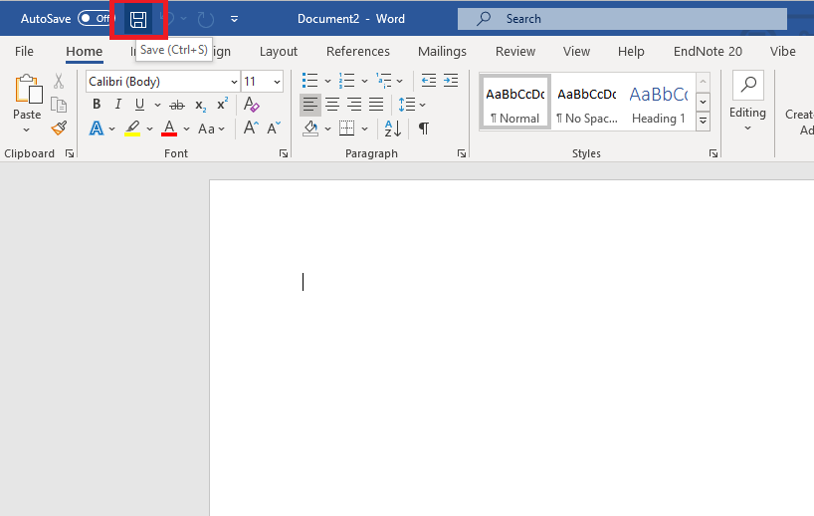Apply Center alignment to the paragraph
This screenshot has height=516, width=814.
click(x=332, y=105)
